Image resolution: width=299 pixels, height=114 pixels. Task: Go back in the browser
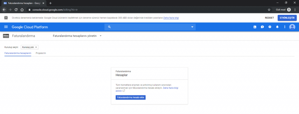coord(4,10)
